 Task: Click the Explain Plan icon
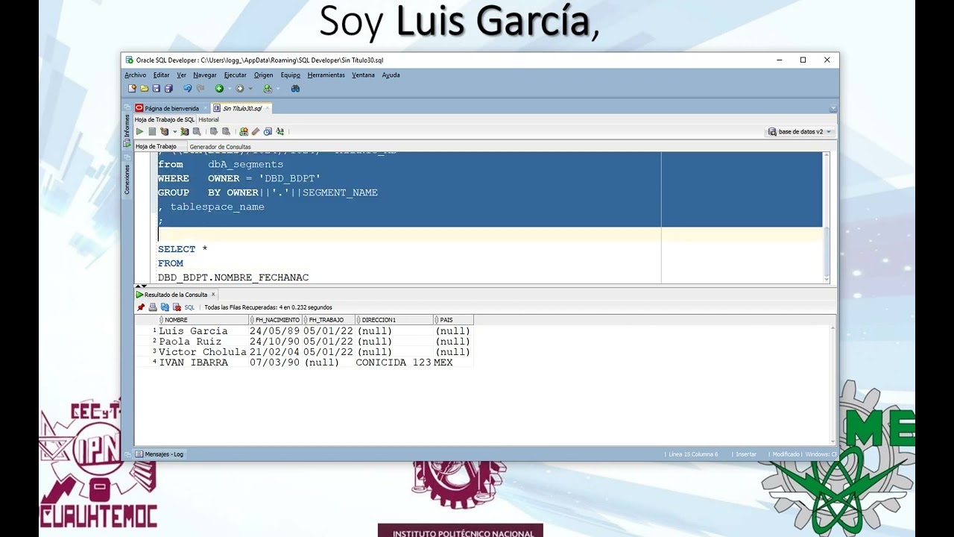164,131
